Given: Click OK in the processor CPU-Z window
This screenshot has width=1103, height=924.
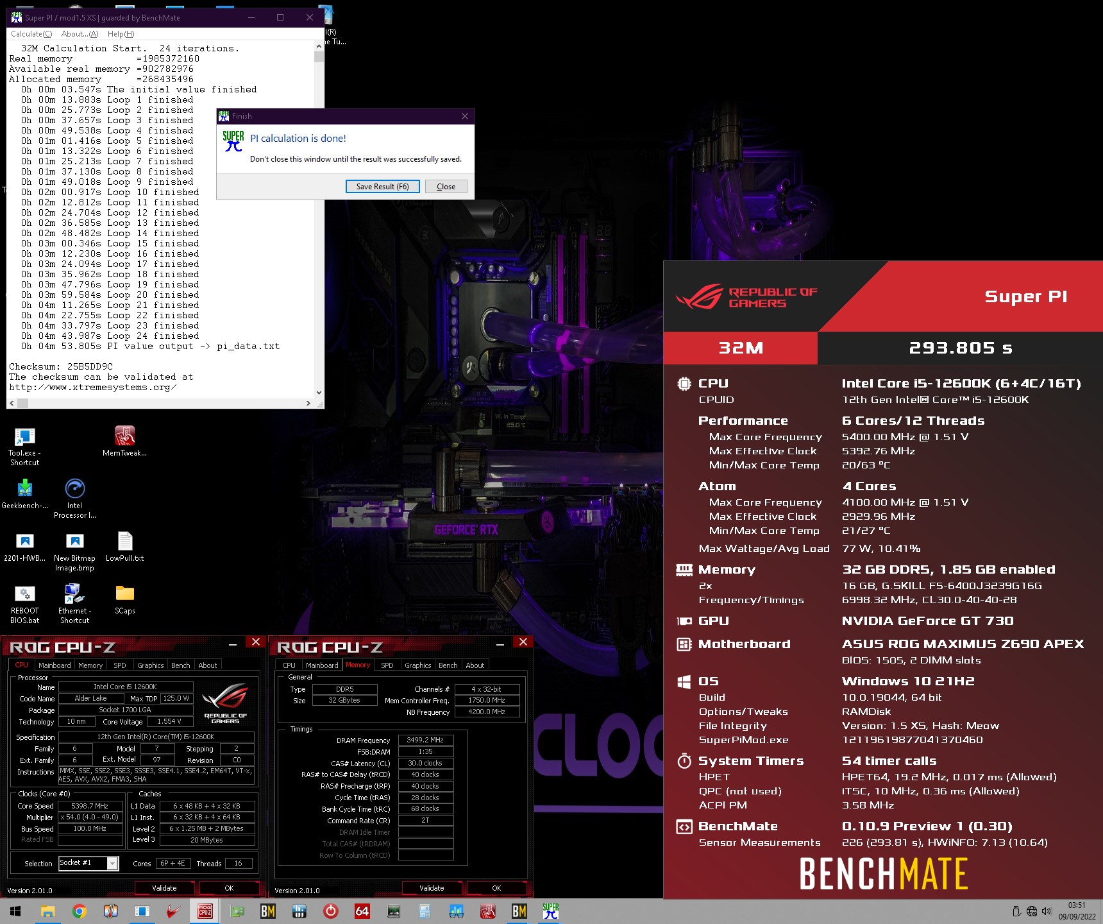Looking at the screenshot, I should pyautogui.click(x=229, y=888).
